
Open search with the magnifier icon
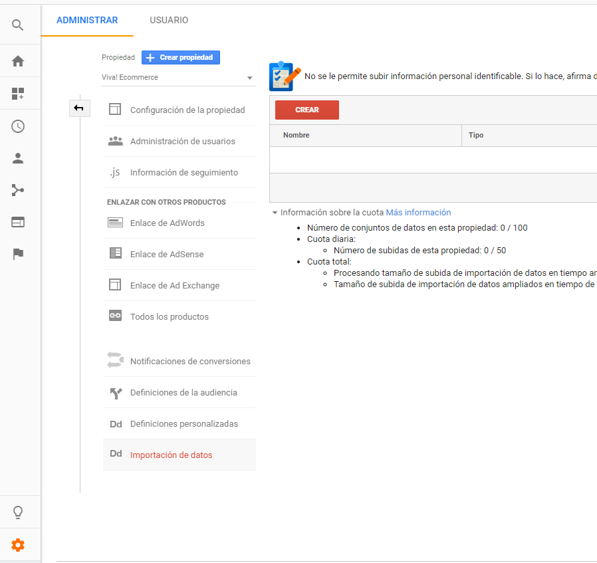(17, 25)
